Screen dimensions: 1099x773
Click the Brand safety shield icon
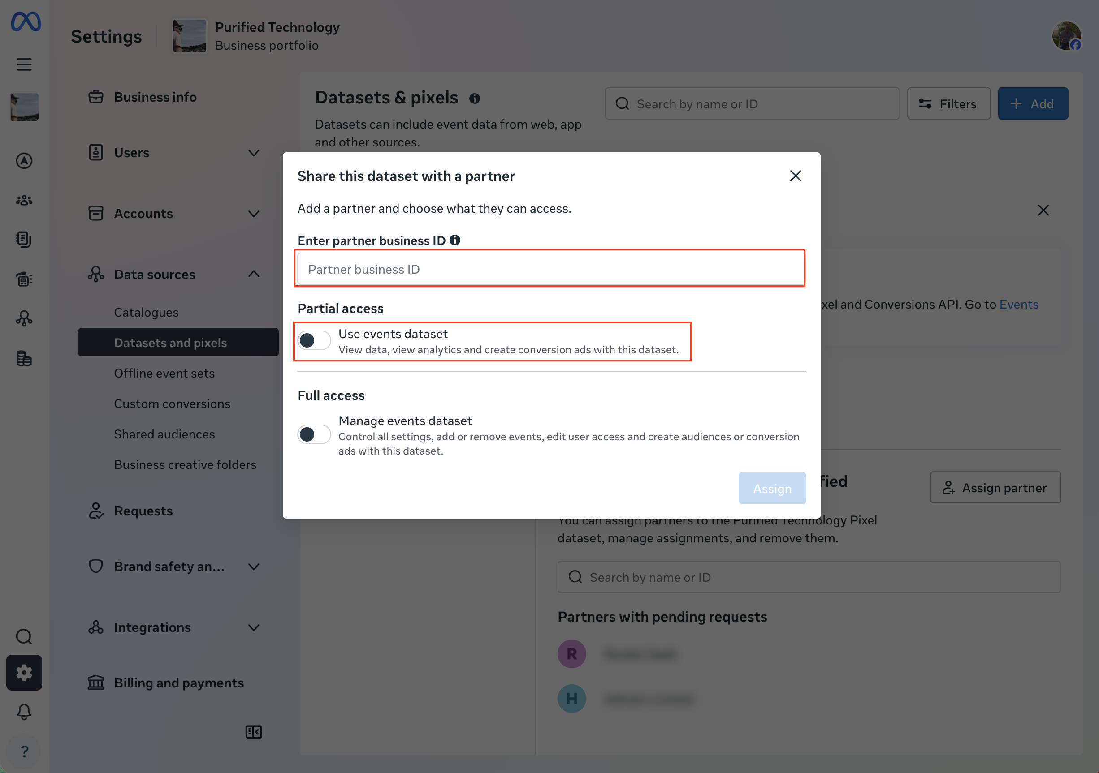point(96,567)
